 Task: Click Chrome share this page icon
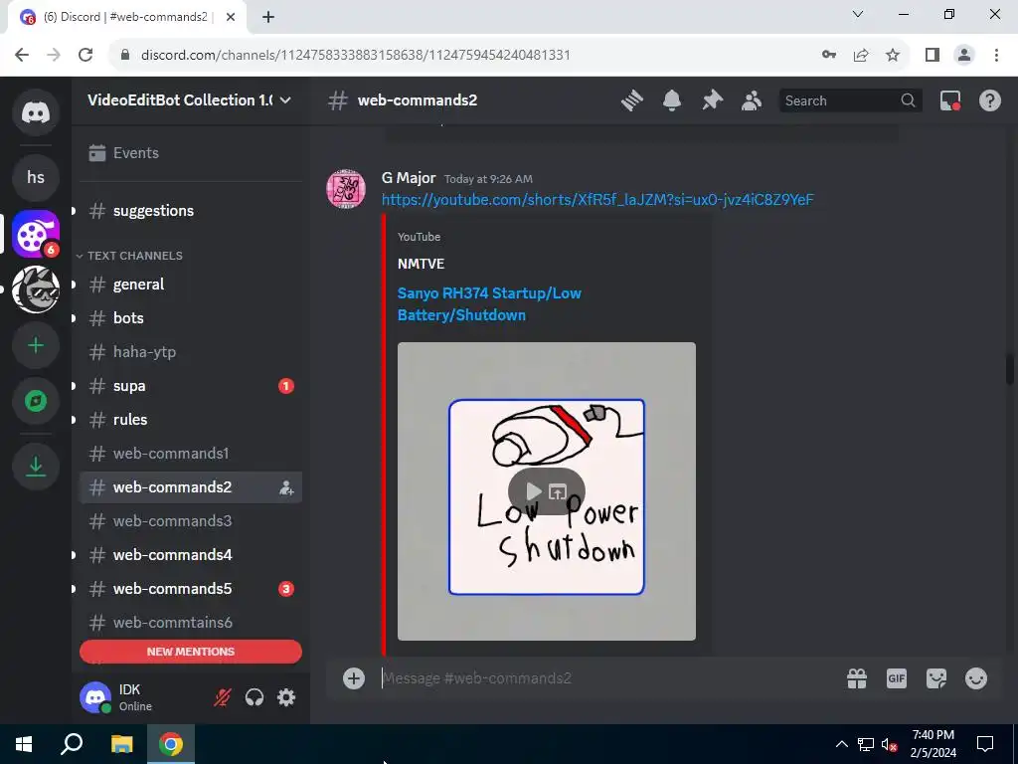(861, 55)
